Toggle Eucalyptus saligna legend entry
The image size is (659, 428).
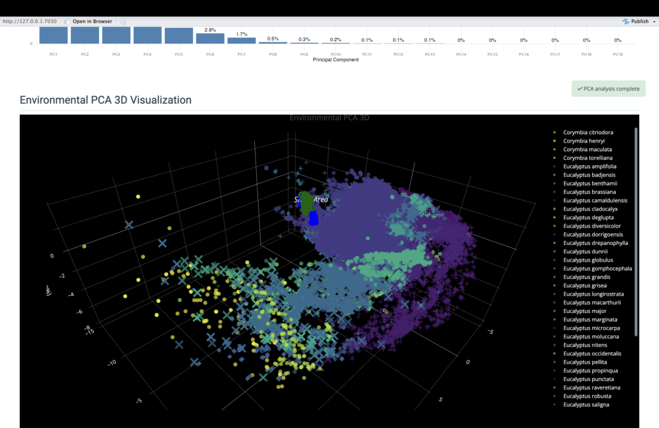584,404
